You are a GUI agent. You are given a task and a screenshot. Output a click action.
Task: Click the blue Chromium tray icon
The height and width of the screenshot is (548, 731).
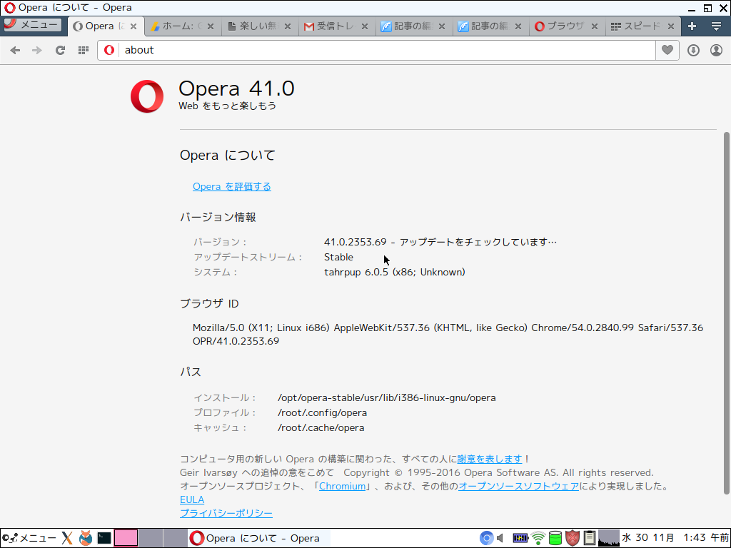[x=486, y=538]
